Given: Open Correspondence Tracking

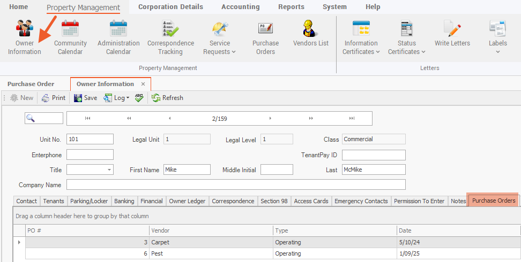Looking at the screenshot, I should [x=170, y=37].
